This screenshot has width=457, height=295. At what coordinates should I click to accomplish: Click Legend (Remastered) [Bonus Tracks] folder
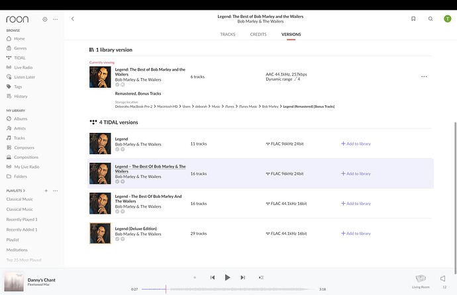(x=309, y=106)
